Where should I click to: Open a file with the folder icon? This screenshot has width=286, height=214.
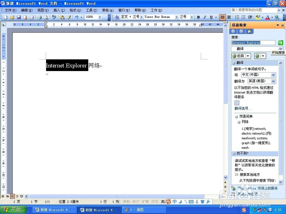pos(12,17)
